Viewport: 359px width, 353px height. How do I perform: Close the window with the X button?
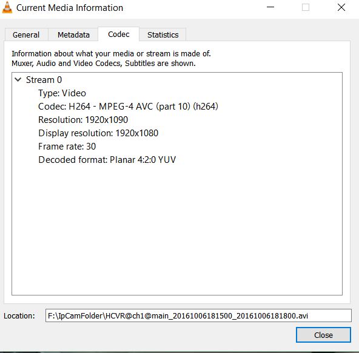(341, 7)
